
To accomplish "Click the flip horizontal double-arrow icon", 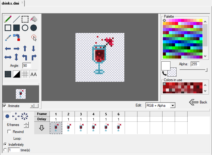I will [8, 57].
